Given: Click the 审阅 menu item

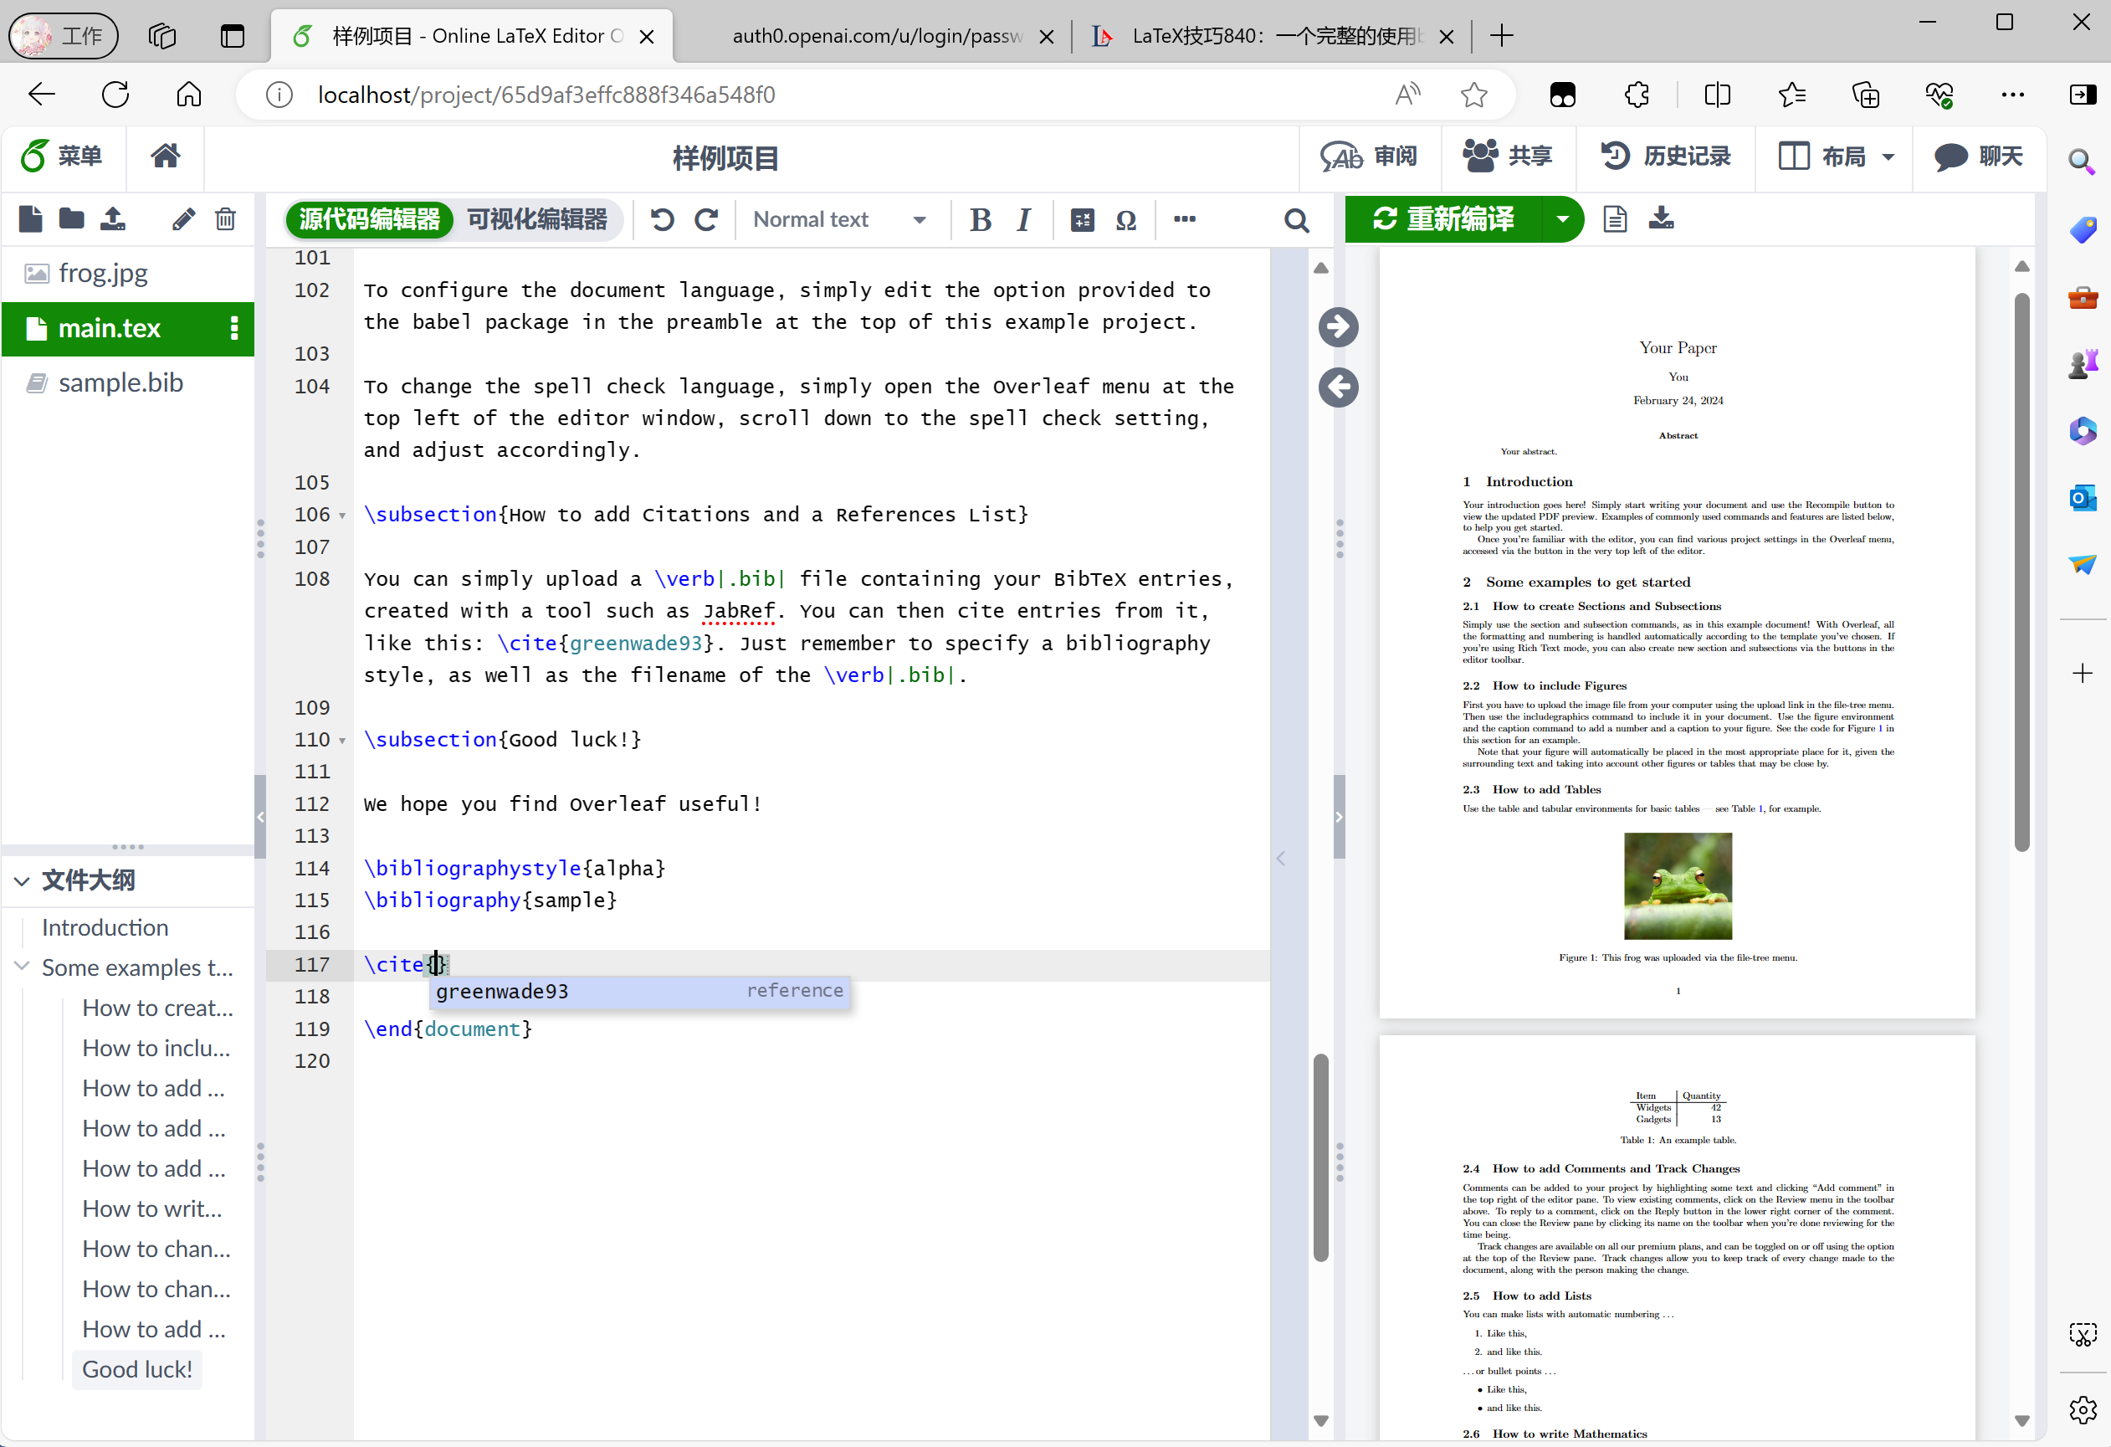Looking at the screenshot, I should (1370, 156).
